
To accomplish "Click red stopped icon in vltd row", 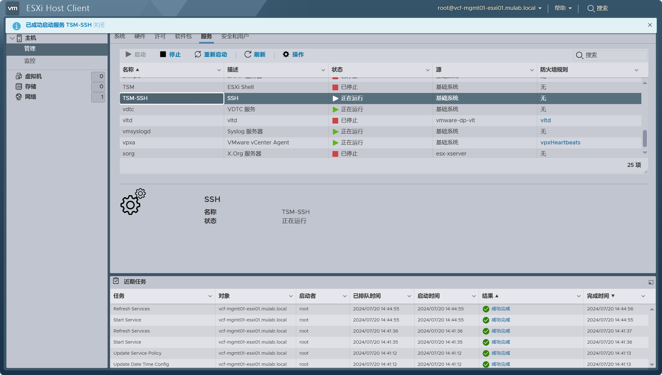I will tap(335, 121).
